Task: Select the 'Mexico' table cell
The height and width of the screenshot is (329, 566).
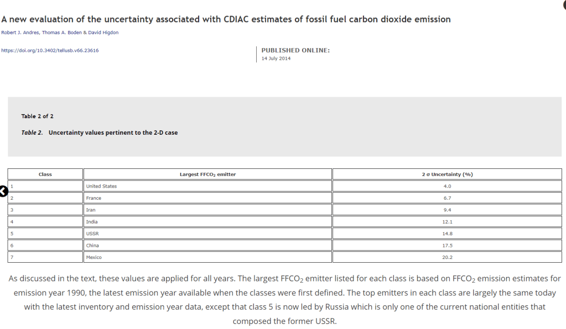Action: [94, 257]
